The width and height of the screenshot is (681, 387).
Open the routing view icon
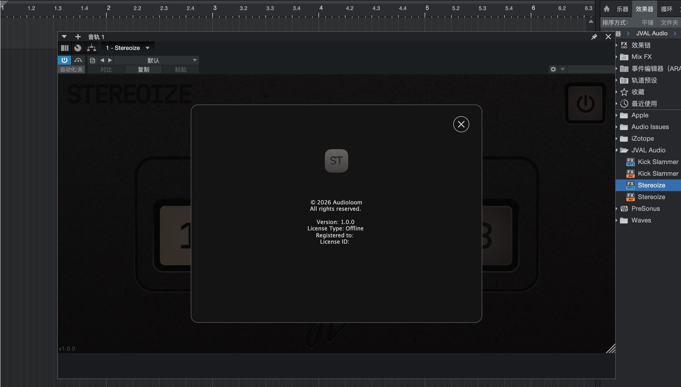point(92,48)
